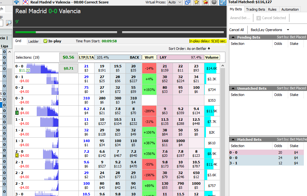Viewport: 307px width, 196px height.
Task: Click the first-half match progress bar
Action: coord(66,32)
